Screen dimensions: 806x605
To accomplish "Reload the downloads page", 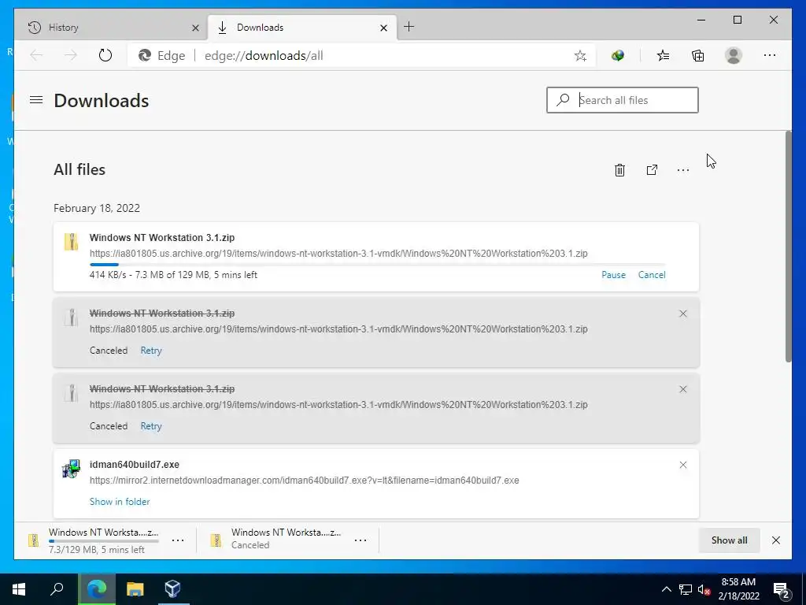I will (x=105, y=55).
